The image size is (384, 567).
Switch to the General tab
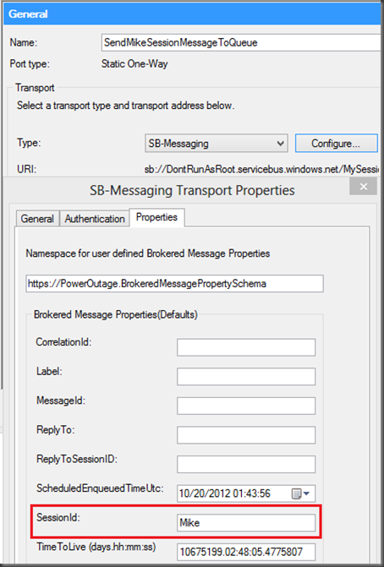(37, 218)
